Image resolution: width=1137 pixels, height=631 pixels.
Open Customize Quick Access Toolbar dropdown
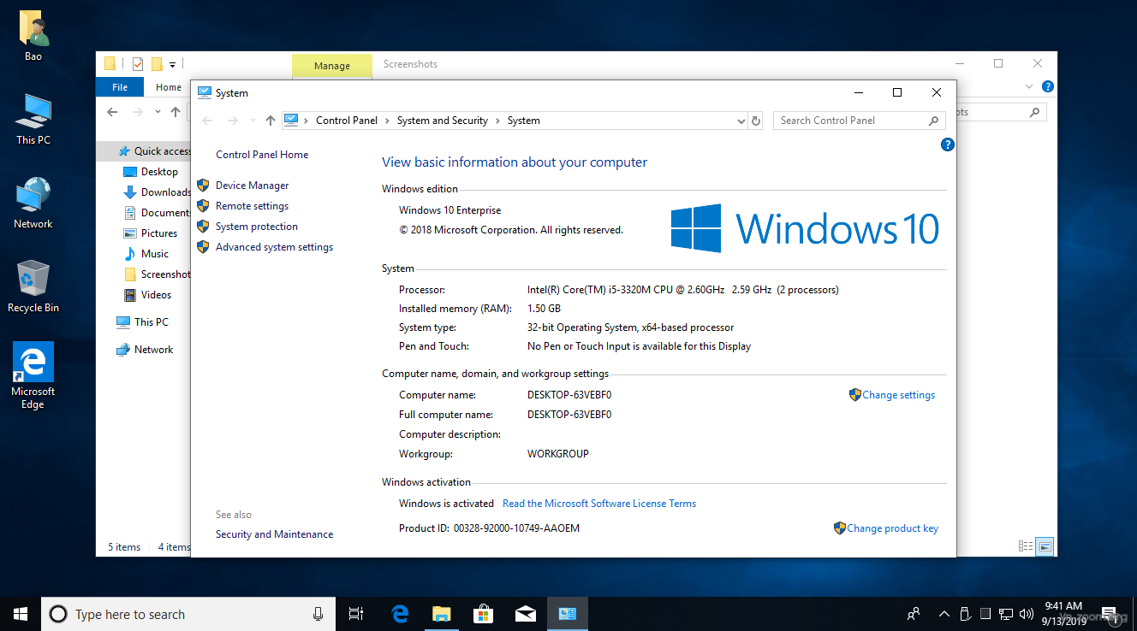coord(172,64)
